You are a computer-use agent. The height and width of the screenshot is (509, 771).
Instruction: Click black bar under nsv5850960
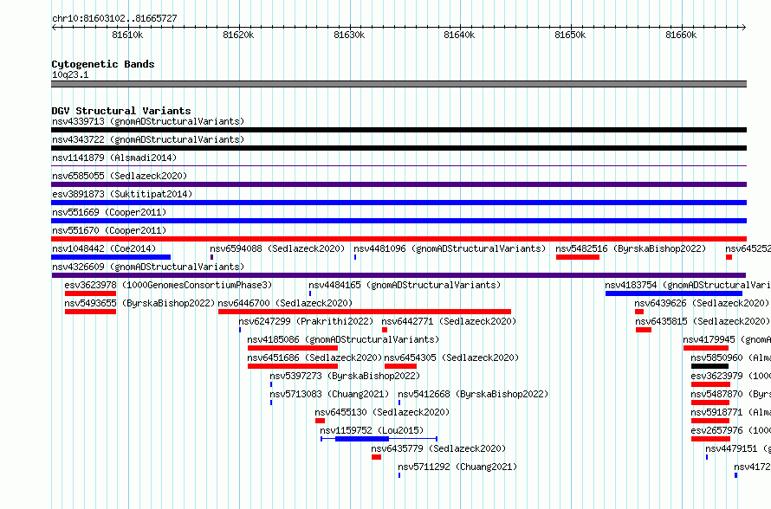[709, 366]
